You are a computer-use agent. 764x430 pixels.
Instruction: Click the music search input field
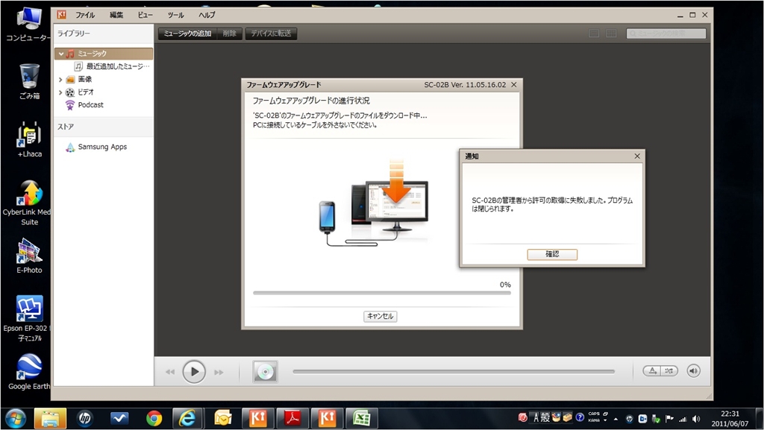point(669,34)
